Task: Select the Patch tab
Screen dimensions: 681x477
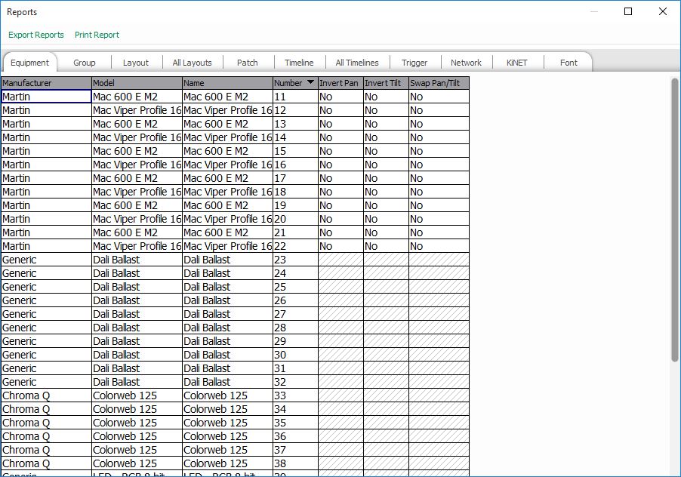Action: click(248, 63)
